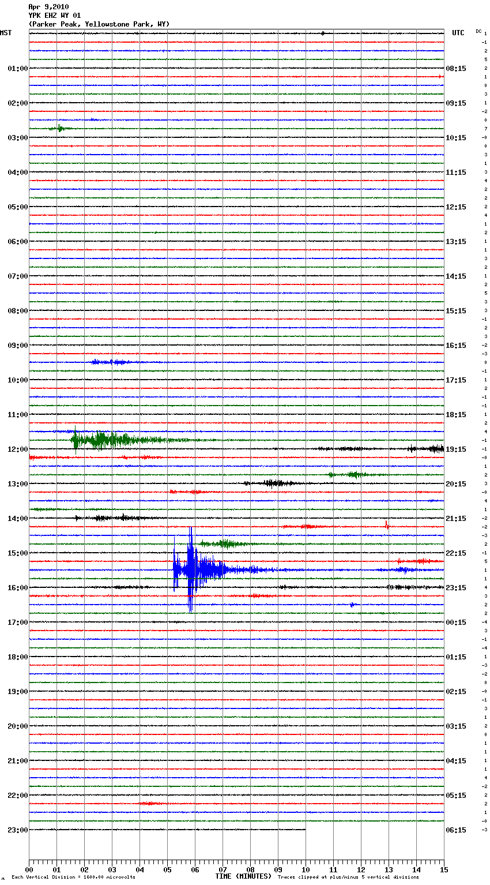The height and width of the screenshot is (885, 490).
Task: Click the 'MST' column header
Action: (x=6, y=33)
